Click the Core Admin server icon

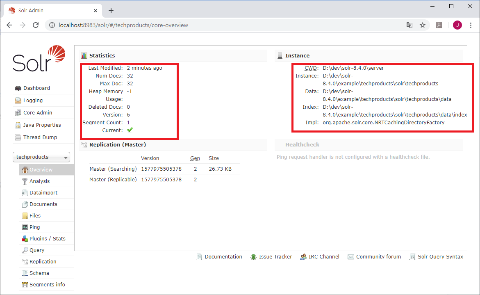18,113
